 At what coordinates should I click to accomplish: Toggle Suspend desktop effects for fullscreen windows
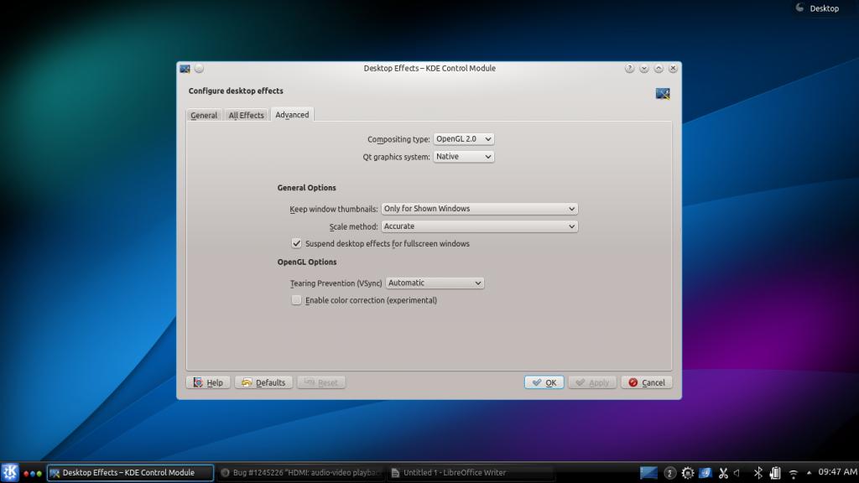296,244
